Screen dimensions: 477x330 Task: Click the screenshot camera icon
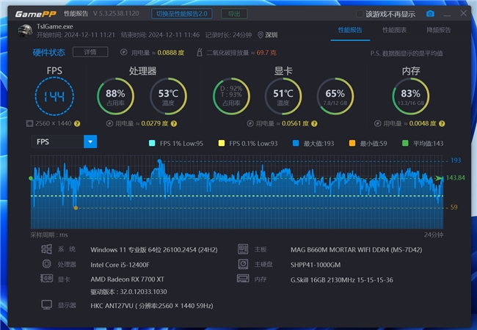(430, 14)
